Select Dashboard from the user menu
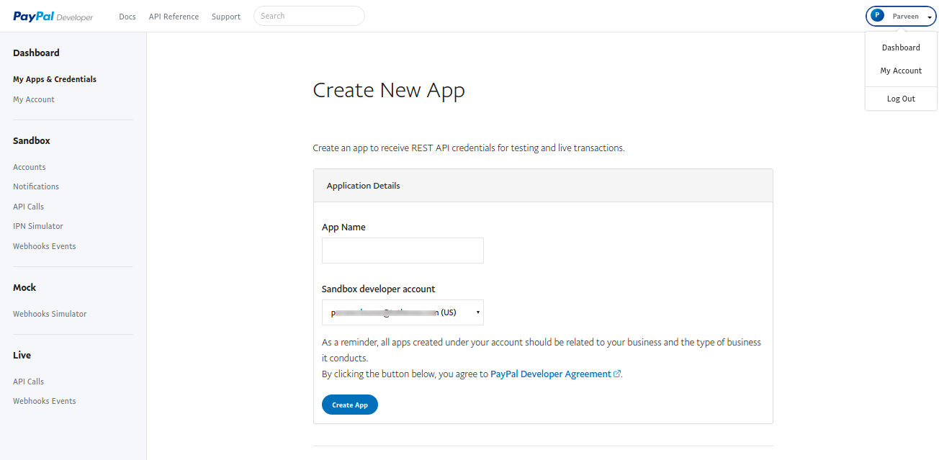 [901, 48]
